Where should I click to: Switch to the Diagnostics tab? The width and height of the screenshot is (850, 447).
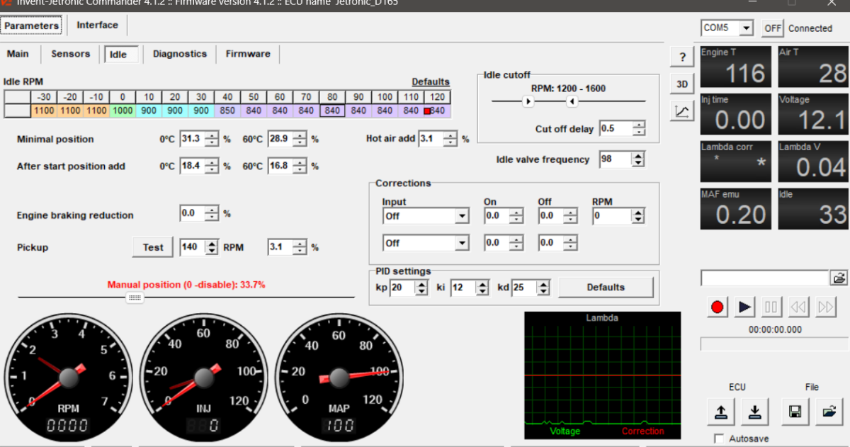[x=180, y=54]
